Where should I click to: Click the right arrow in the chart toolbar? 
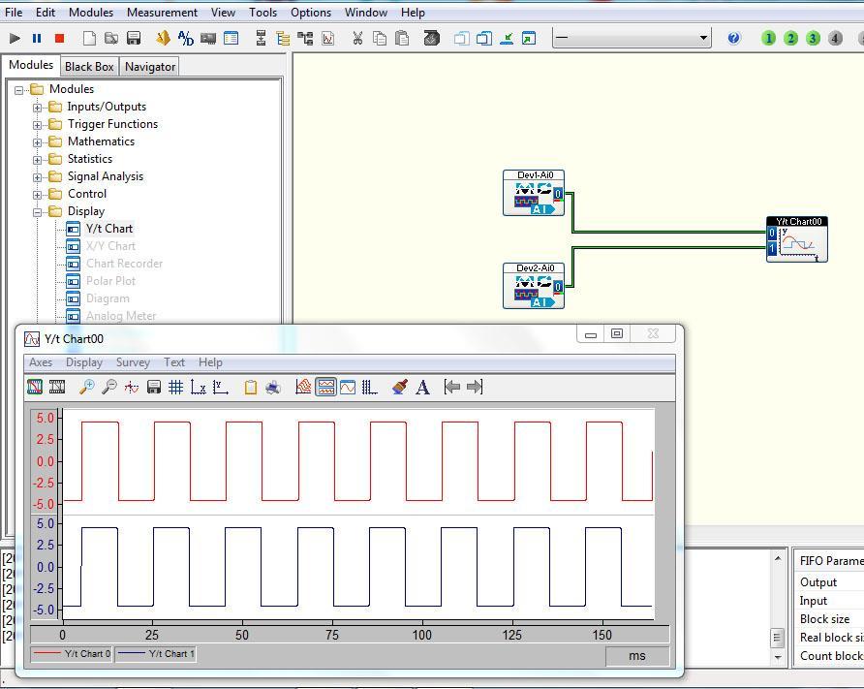(x=475, y=387)
